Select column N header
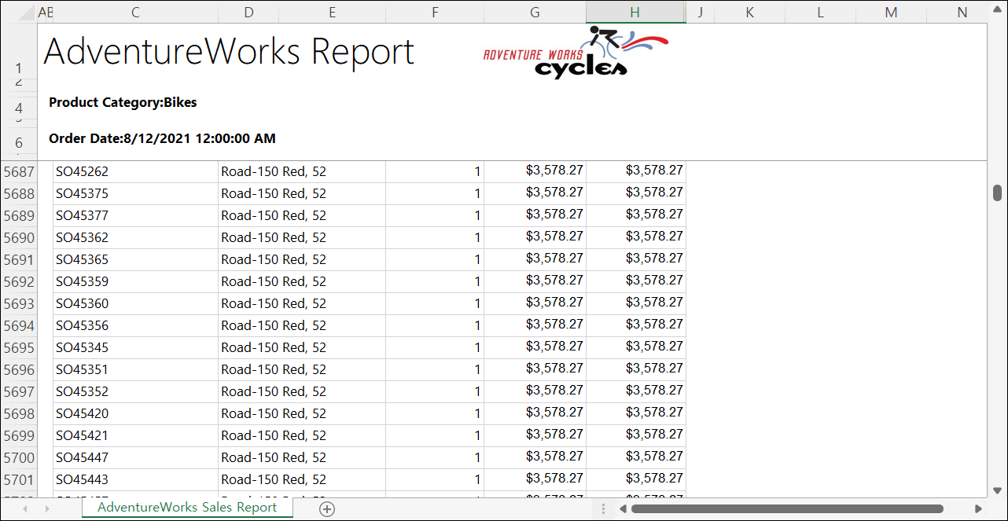 click(962, 12)
